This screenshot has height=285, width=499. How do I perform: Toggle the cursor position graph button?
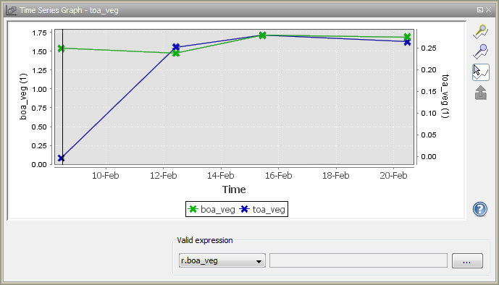(x=481, y=72)
